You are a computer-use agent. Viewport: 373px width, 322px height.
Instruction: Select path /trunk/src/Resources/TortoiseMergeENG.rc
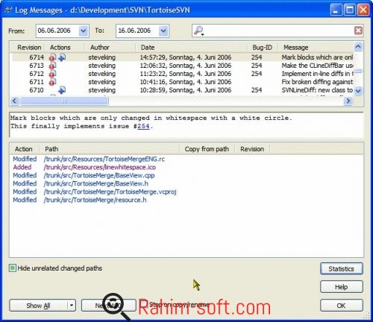pyautogui.click(x=104, y=159)
